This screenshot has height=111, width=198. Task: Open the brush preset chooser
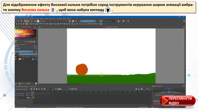click(38, 21)
